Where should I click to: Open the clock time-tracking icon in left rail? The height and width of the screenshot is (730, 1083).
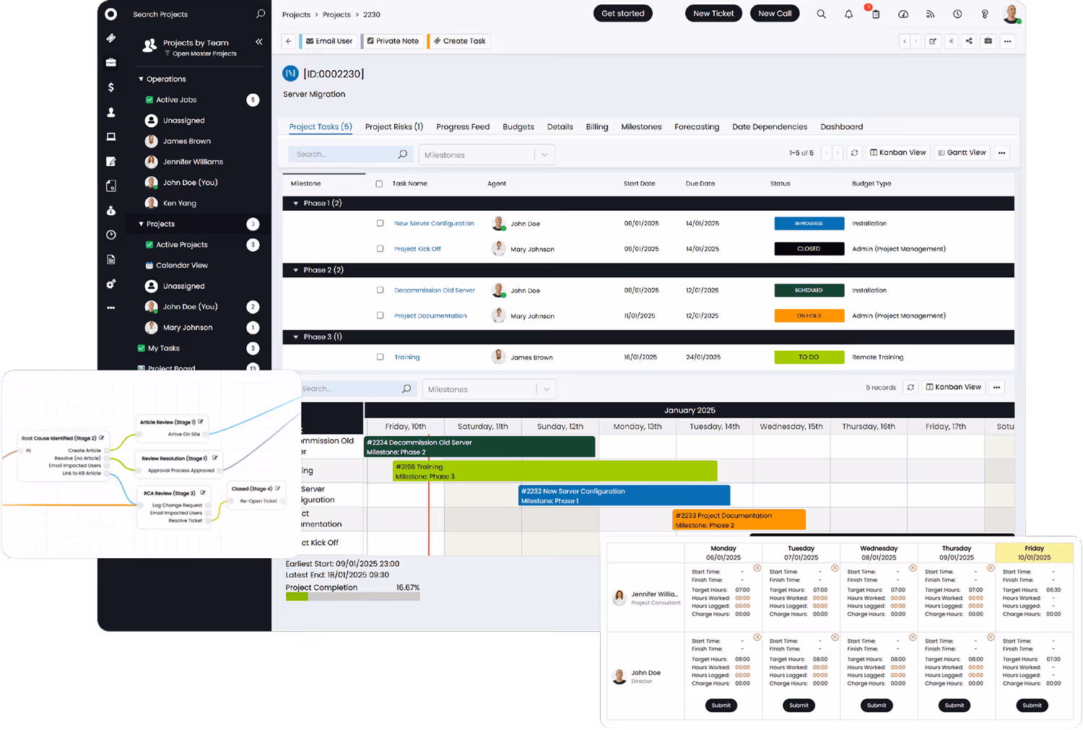110,235
